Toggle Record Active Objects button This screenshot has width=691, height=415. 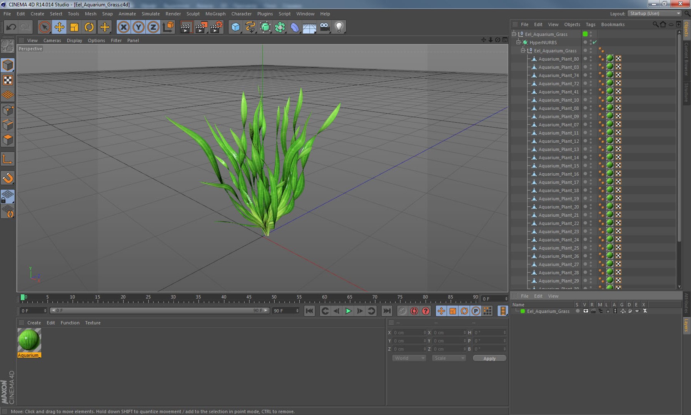(x=402, y=311)
